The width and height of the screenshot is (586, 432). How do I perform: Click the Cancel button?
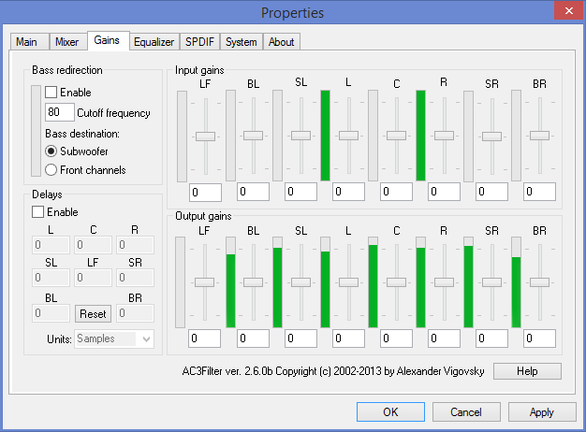point(465,411)
